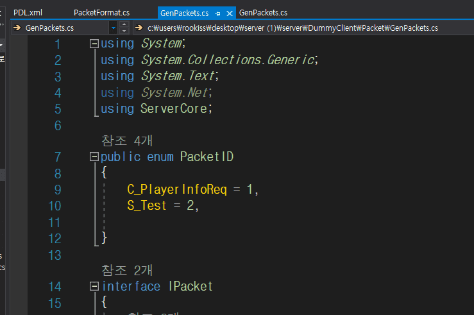Collapse the IPacket interface block
This screenshot has width=474, height=315.
[x=95, y=286]
